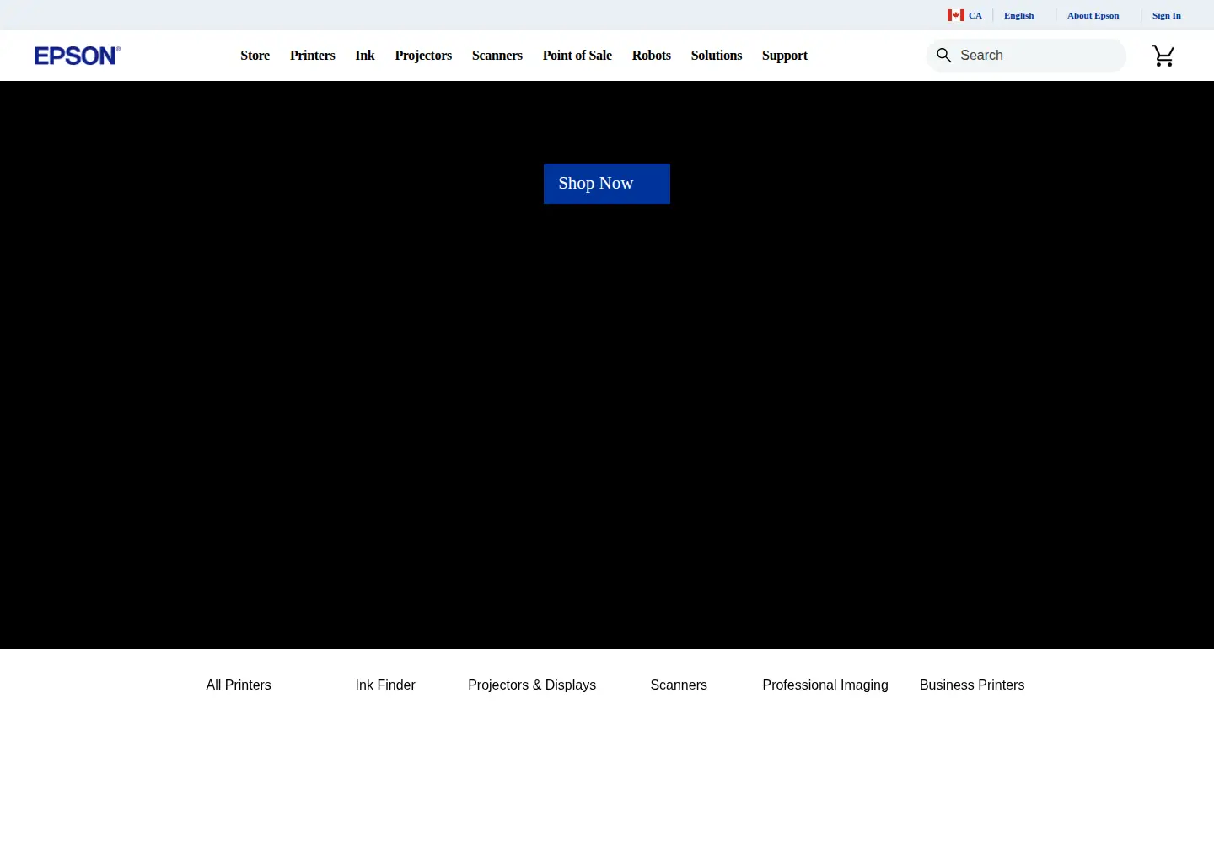Screen dimensions: 1214x843
Task: Open Scanners category link below banner
Action: 679,685
